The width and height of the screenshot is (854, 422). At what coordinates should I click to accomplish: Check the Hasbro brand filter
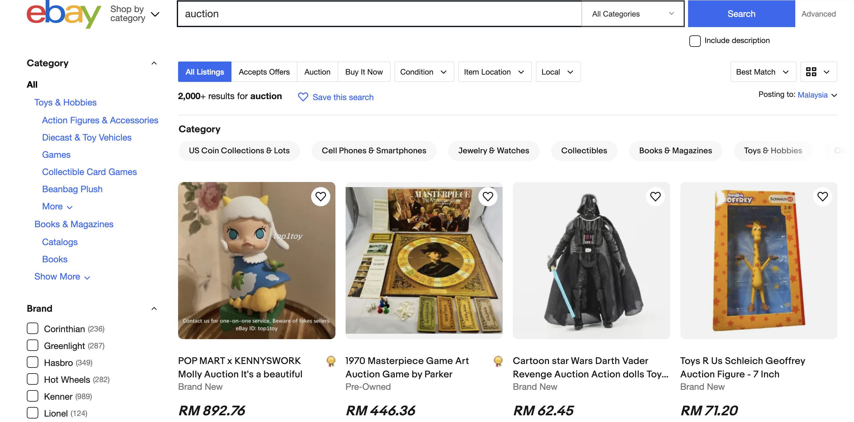(x=33, y=362)
